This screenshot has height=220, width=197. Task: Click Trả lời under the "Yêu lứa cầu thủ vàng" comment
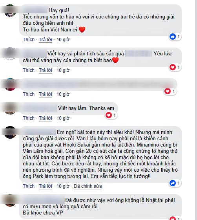click(x=46, y=70)
